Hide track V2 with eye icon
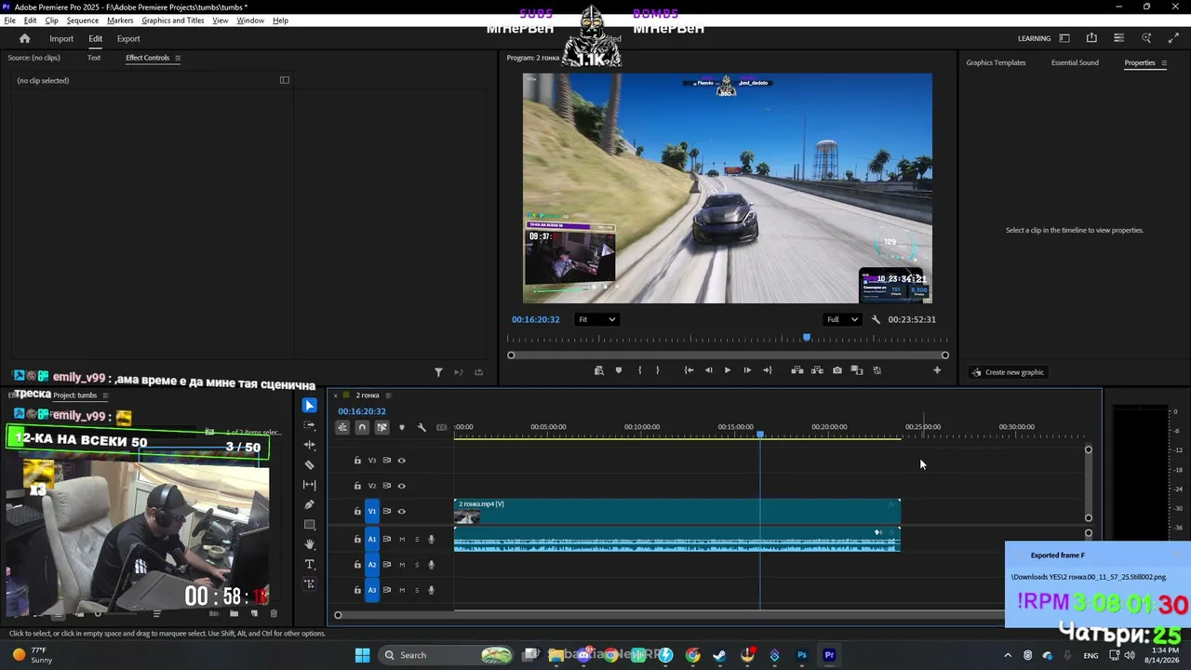The width and height of the screenshot is (1191, 670). point(402,486)
